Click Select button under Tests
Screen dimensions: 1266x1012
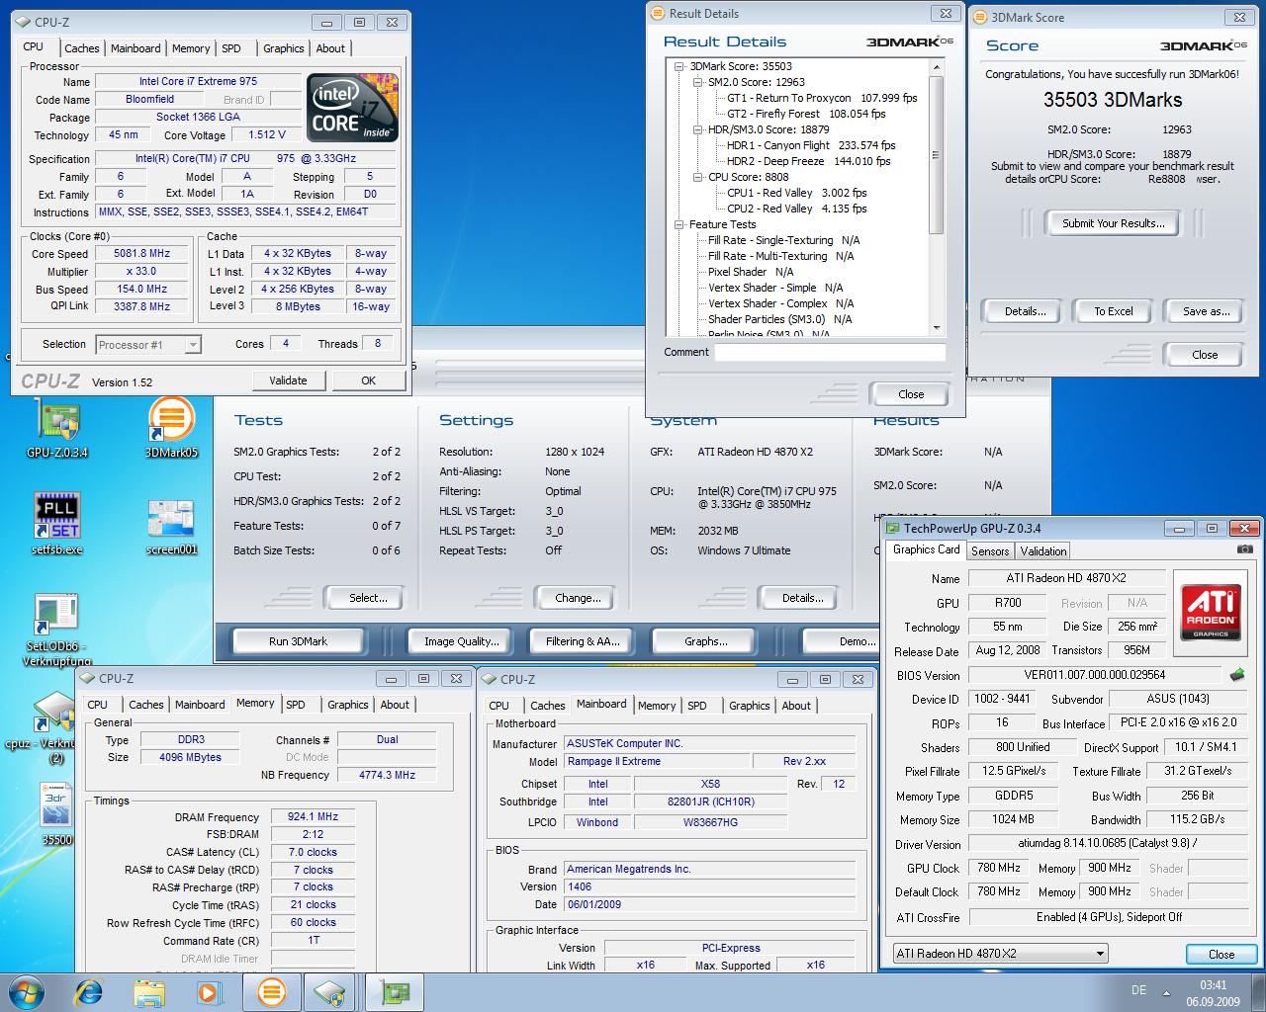click(368, 598)
